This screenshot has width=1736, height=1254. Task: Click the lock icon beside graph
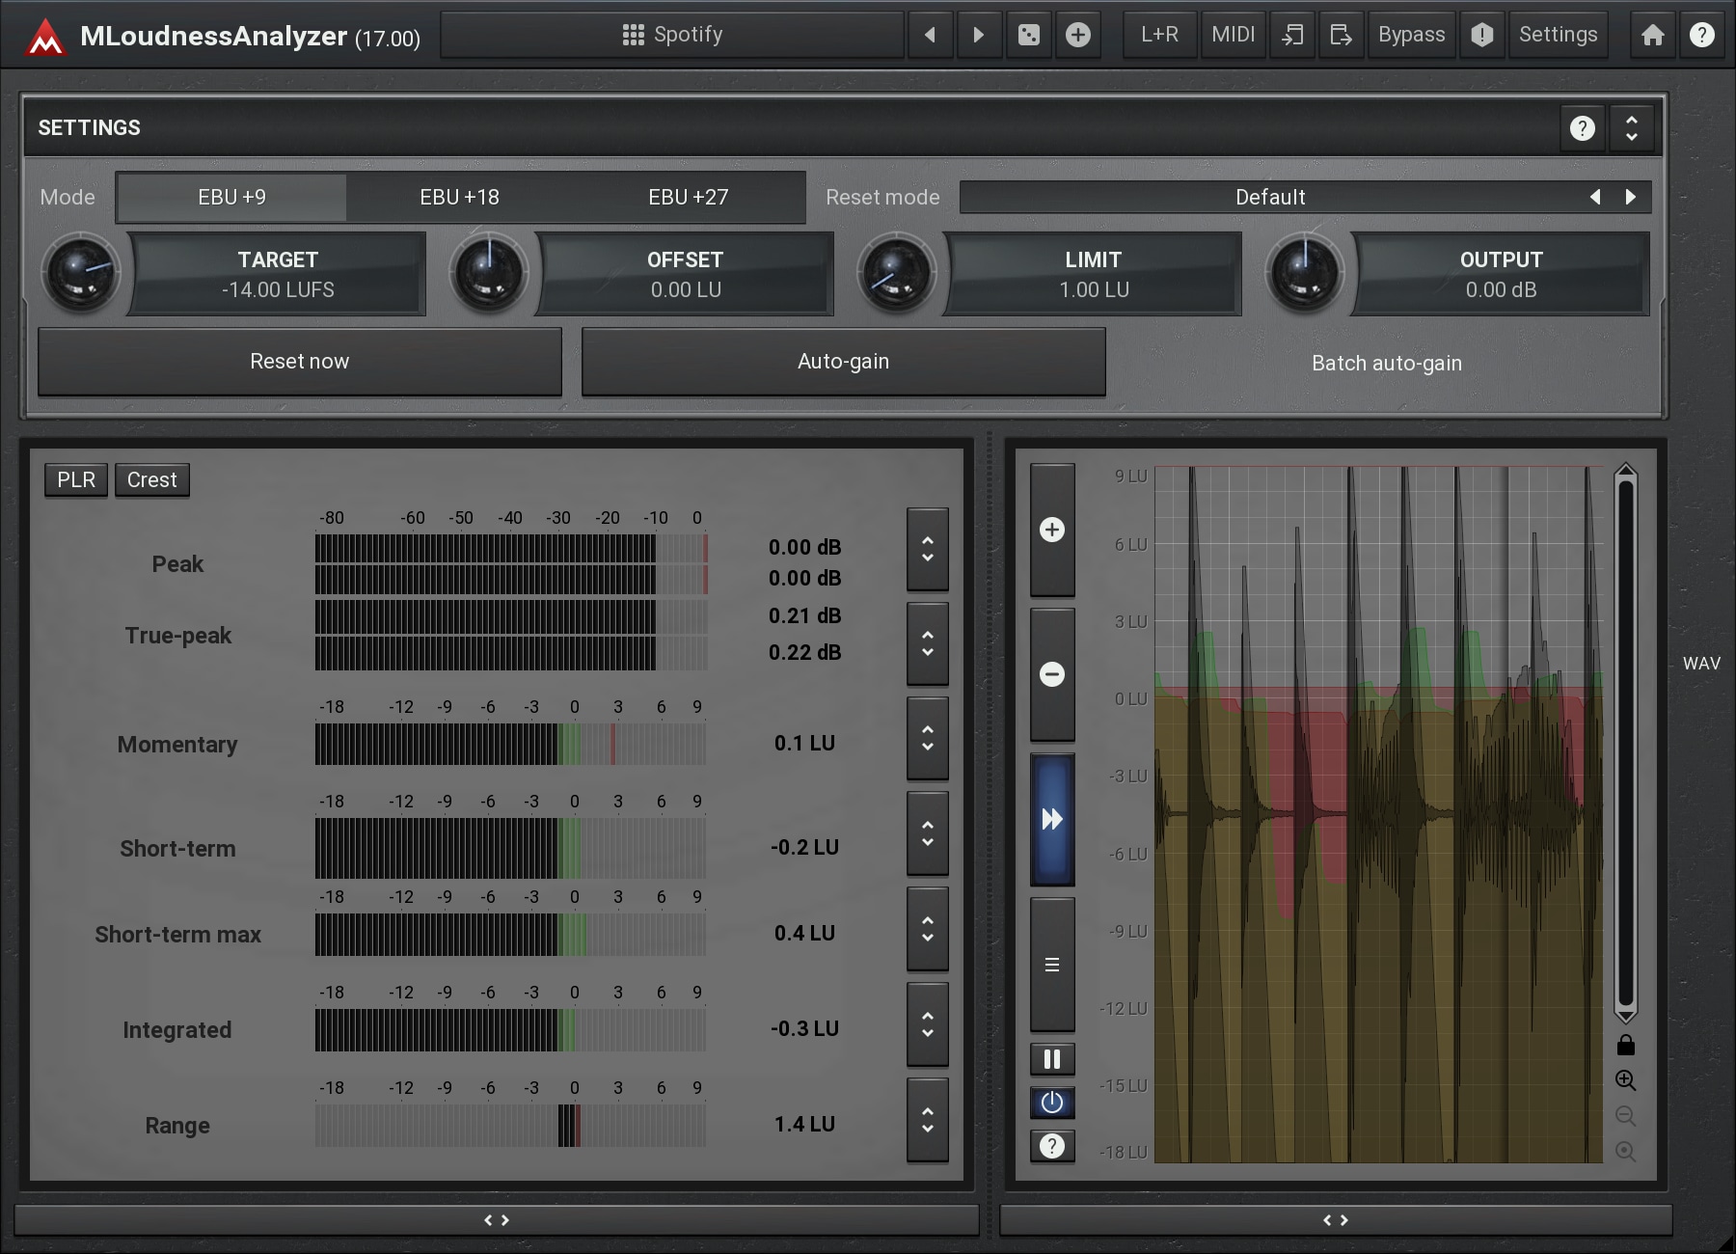point(1625,1045)
